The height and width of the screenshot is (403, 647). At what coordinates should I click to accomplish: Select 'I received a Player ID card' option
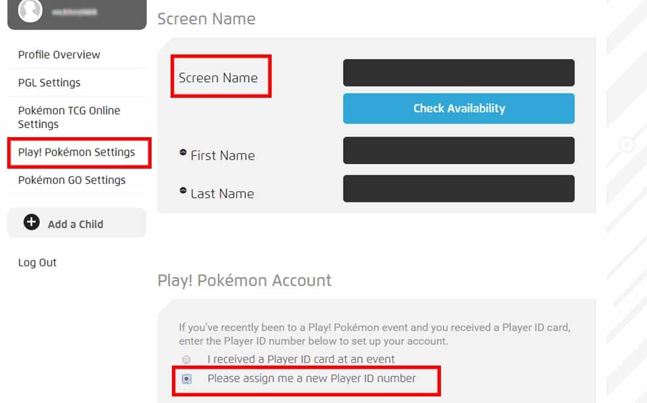point(187,360)
